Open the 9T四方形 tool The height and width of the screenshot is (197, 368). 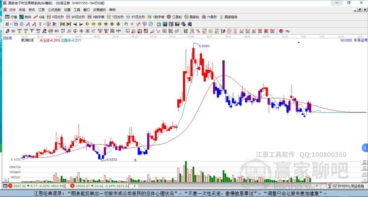click(135, 17)
